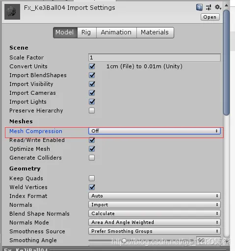Enable the Keep Quads checkbox

pos(92,178)
